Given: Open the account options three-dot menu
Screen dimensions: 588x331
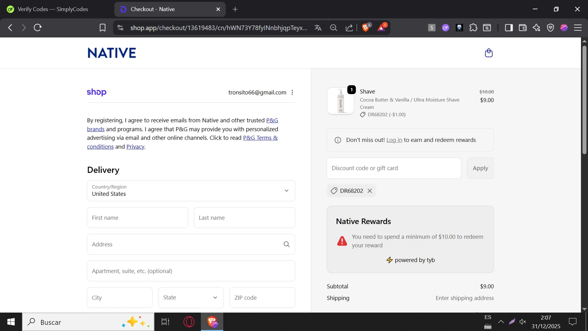Looking at the screenshot, I should point(292,93).
